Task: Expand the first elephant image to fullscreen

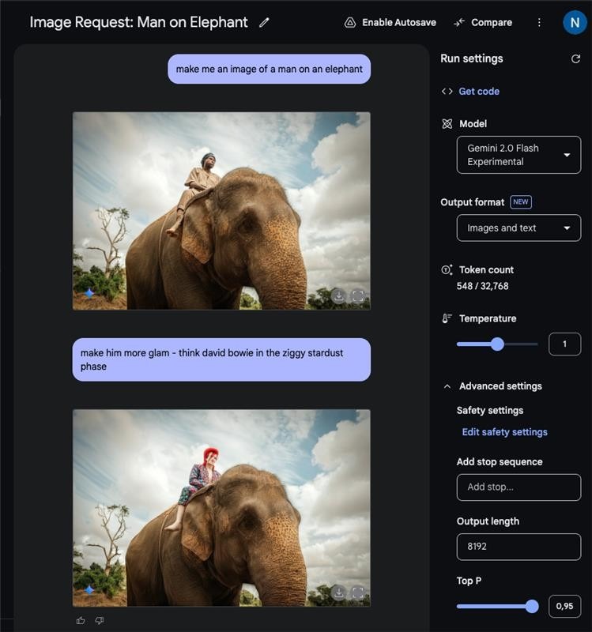Action: point(358,295)
